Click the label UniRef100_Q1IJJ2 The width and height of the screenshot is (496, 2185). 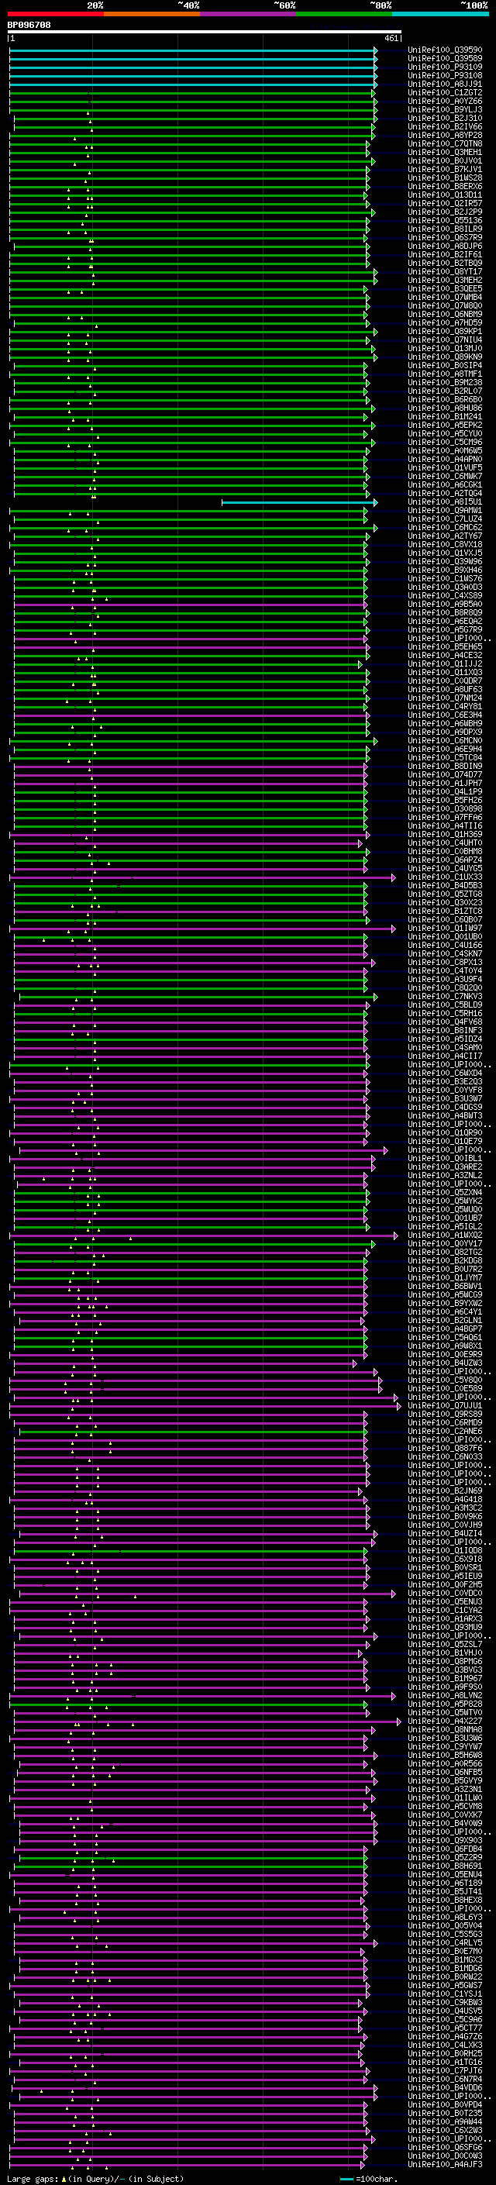(445, 663)
